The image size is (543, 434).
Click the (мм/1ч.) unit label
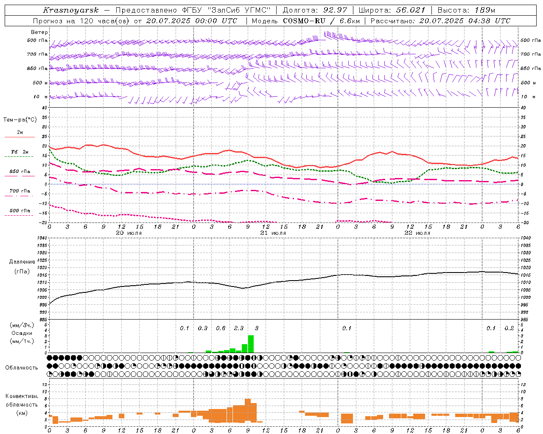(x=22, y=341)
